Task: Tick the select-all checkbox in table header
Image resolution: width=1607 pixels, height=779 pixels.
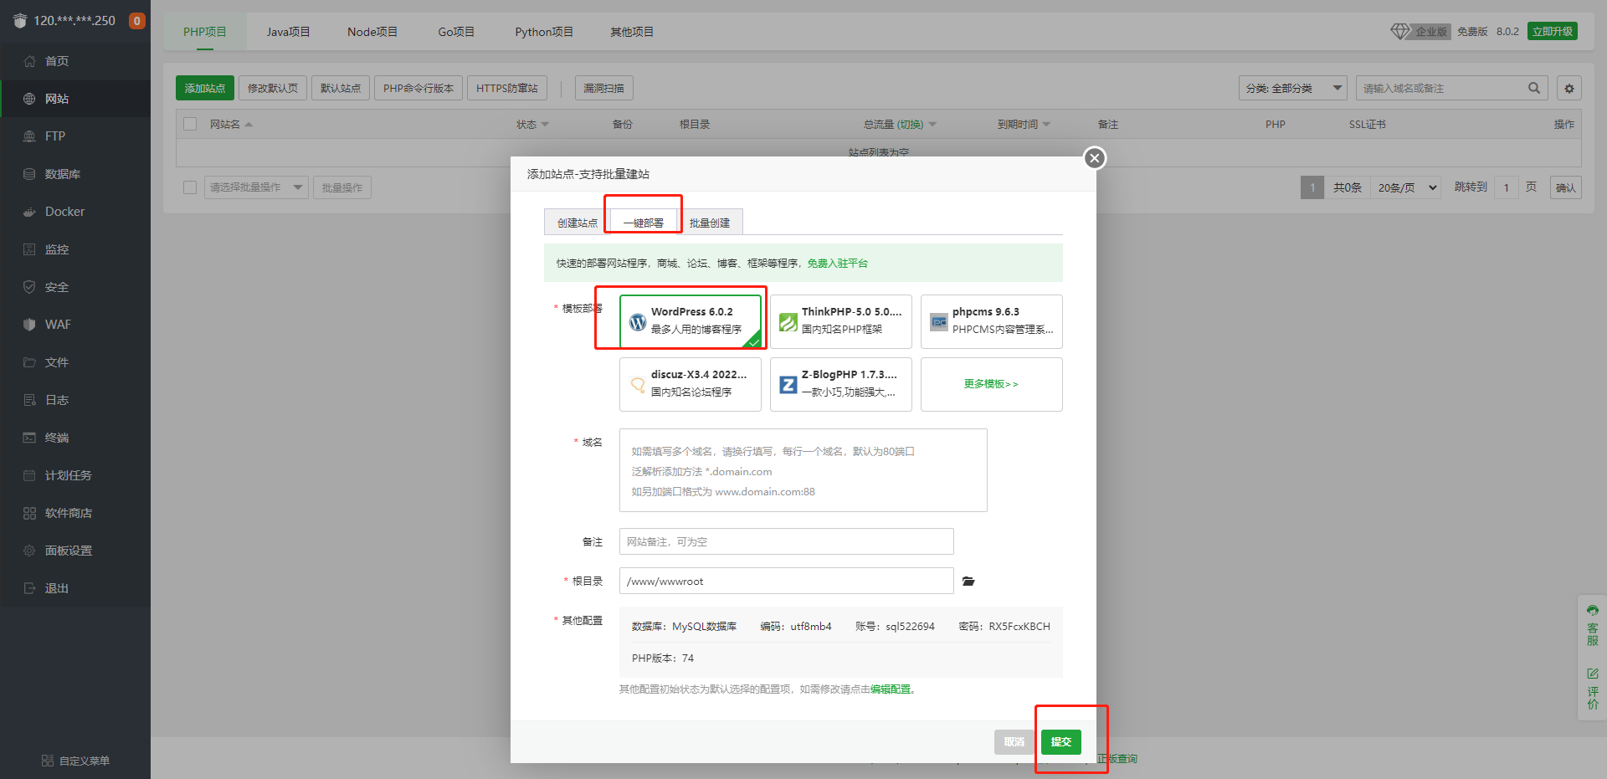Action: pos(190,124)
